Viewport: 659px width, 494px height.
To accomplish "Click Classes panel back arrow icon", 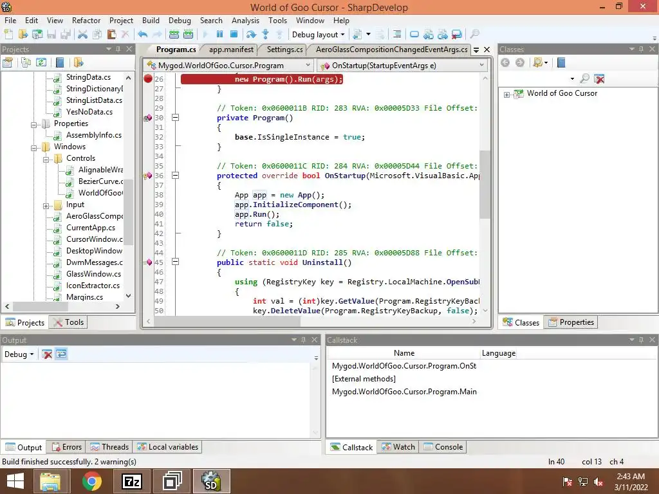I will tap(505, 62).
